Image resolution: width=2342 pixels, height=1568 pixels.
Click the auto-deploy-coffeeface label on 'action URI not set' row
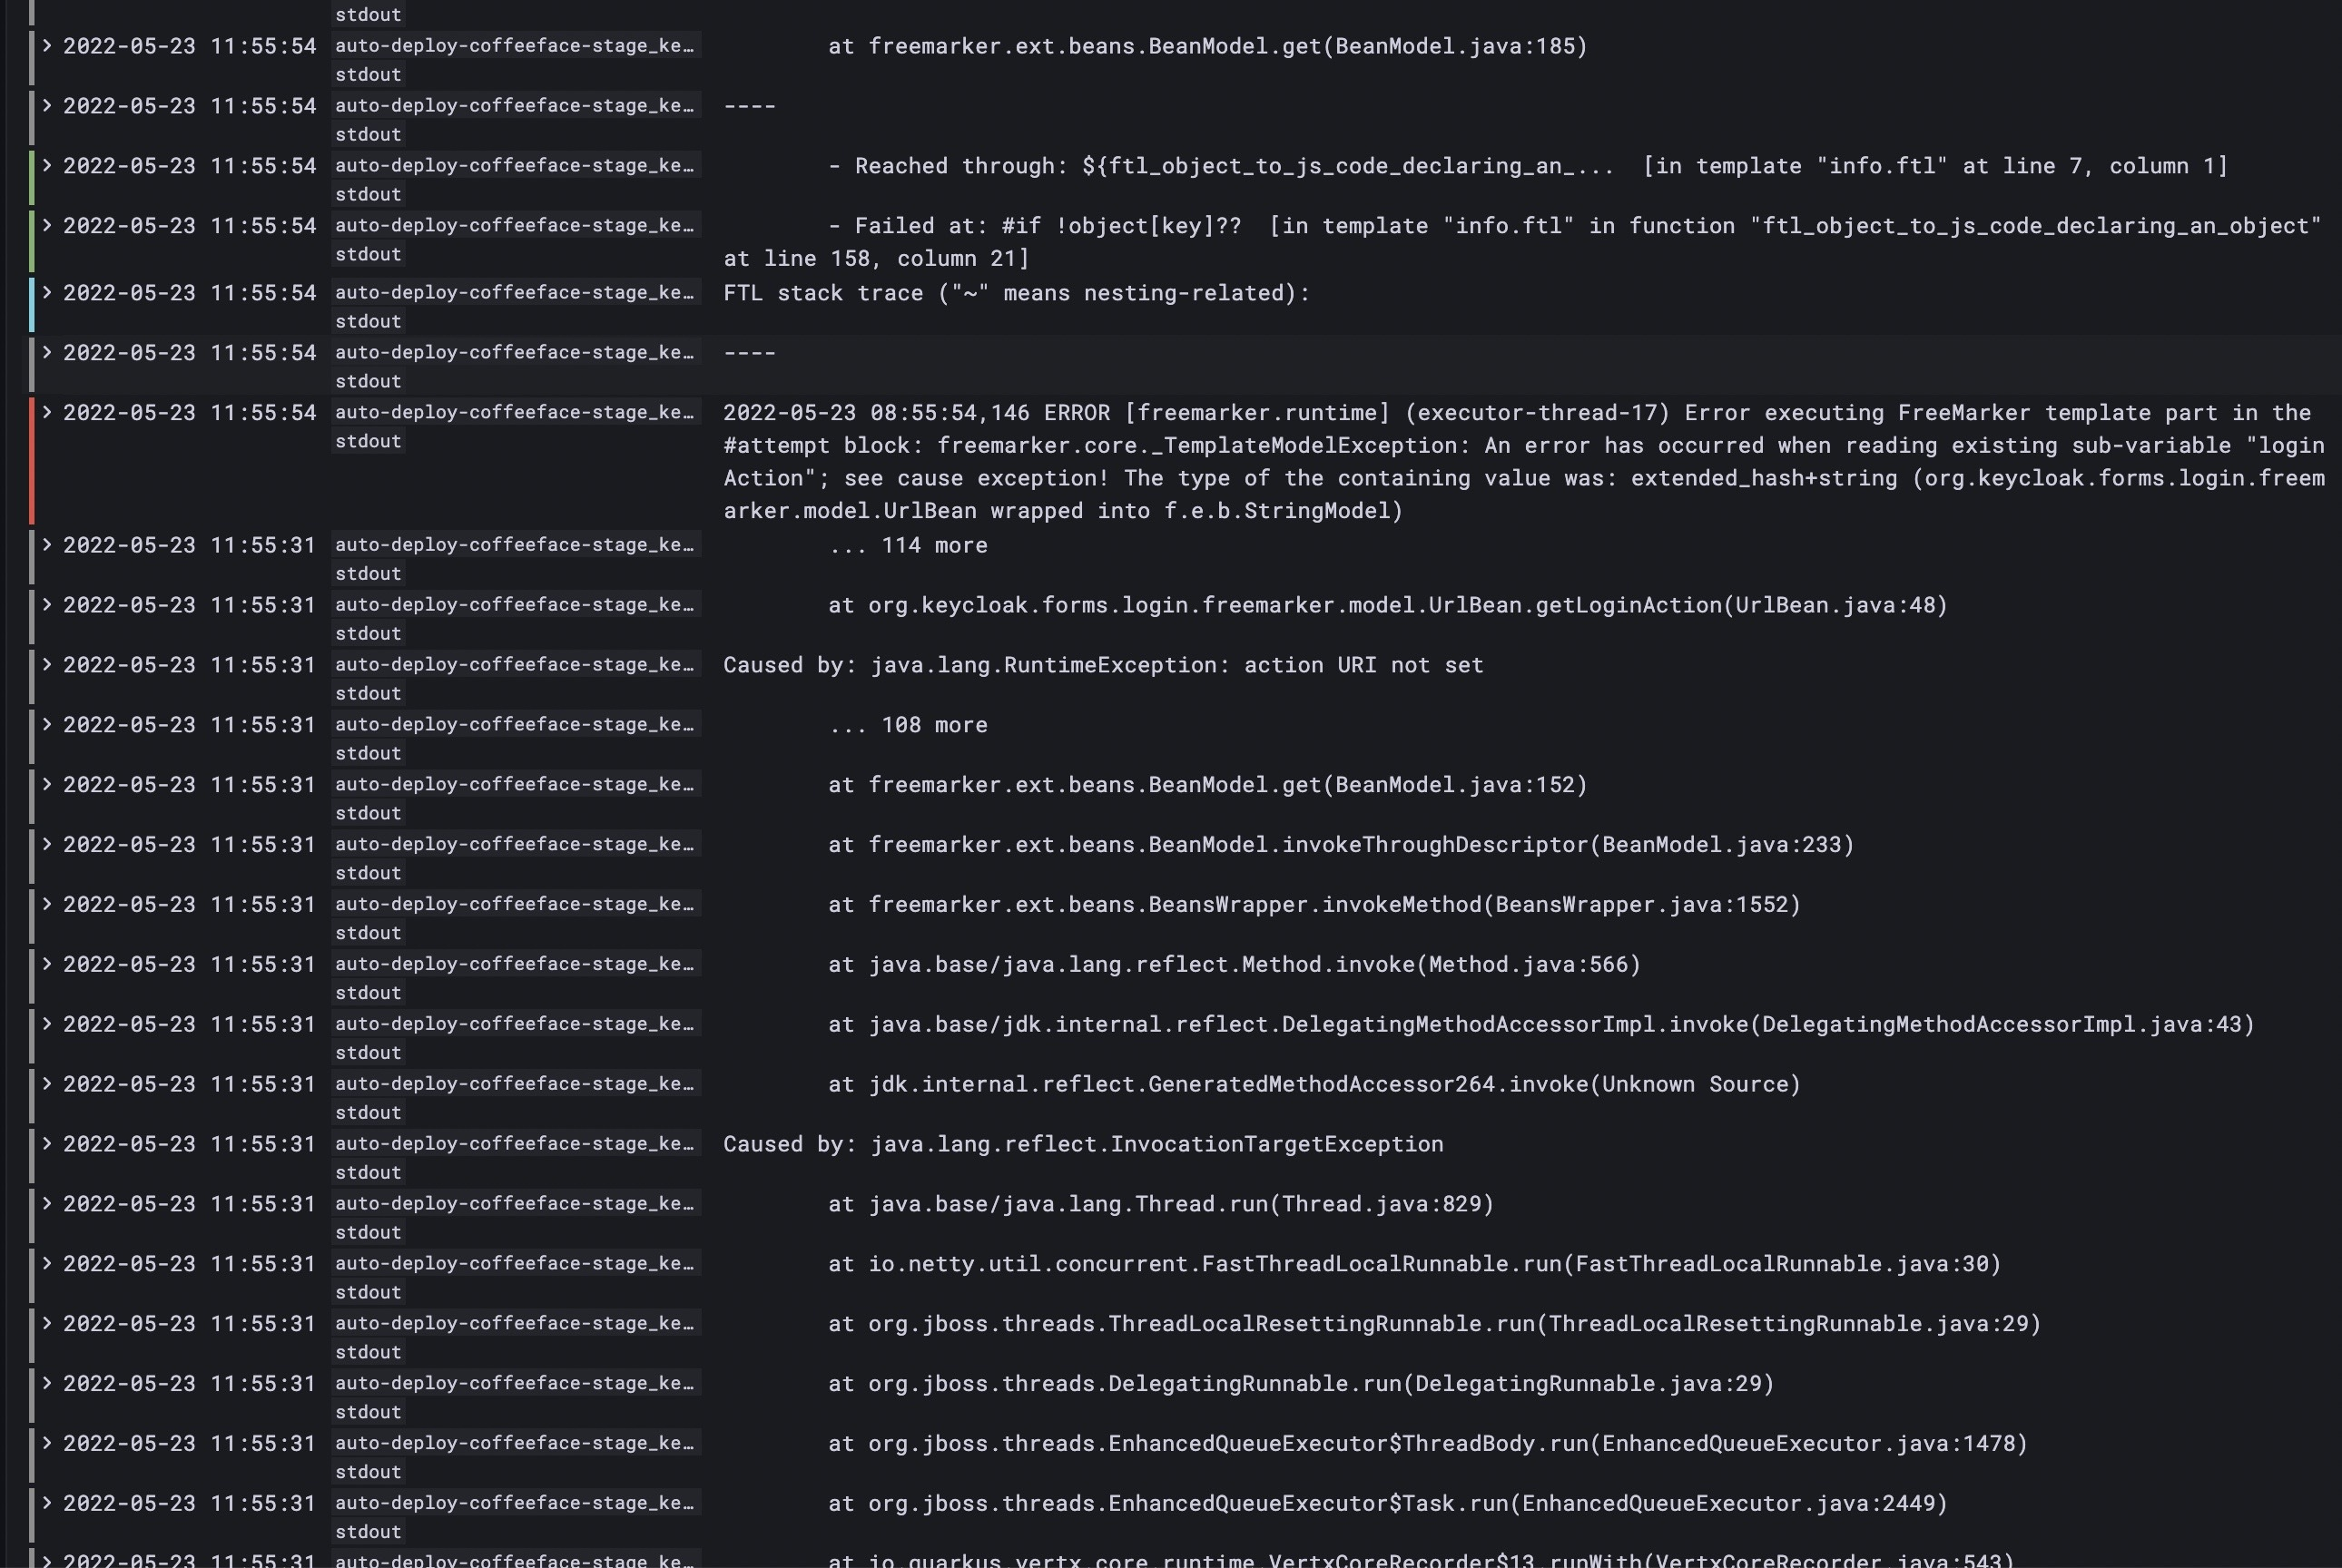tap(516, 664)
